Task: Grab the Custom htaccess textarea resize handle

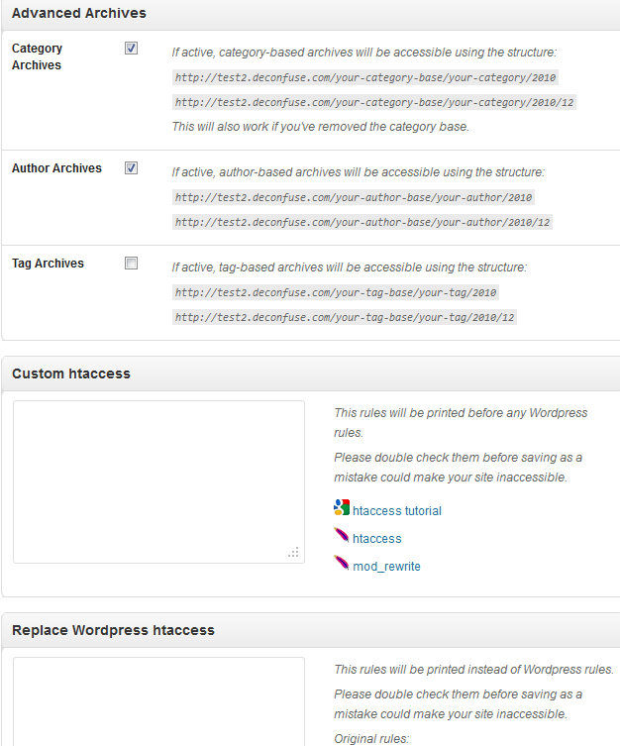Action: coord(294,553)
